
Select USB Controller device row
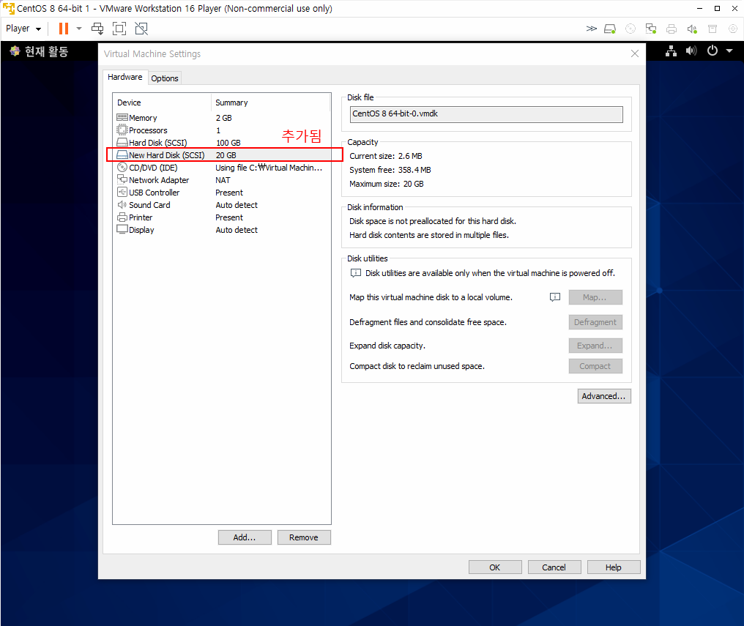click(x=222, y=192)
